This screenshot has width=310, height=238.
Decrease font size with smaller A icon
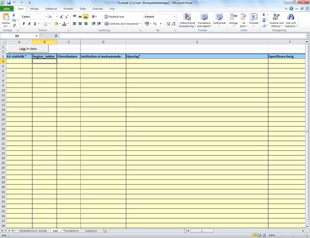[67, 17]
